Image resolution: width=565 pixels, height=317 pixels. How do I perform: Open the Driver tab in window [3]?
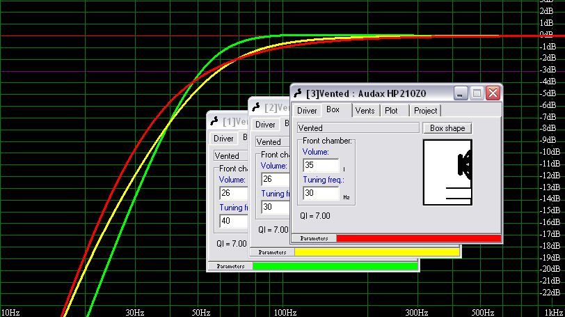tap(307, 111)
